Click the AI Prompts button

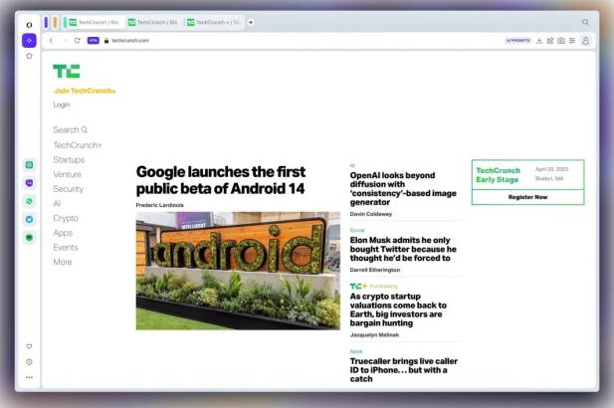tap(517, 41)
